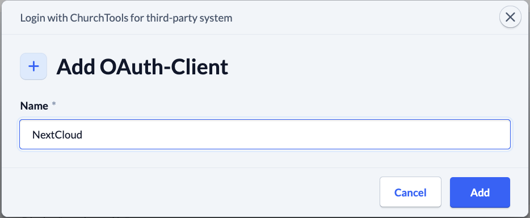The height and width of the screenshot is (218, 530).
Task: Click the 'Name' field label
Action: click(34, 106)
